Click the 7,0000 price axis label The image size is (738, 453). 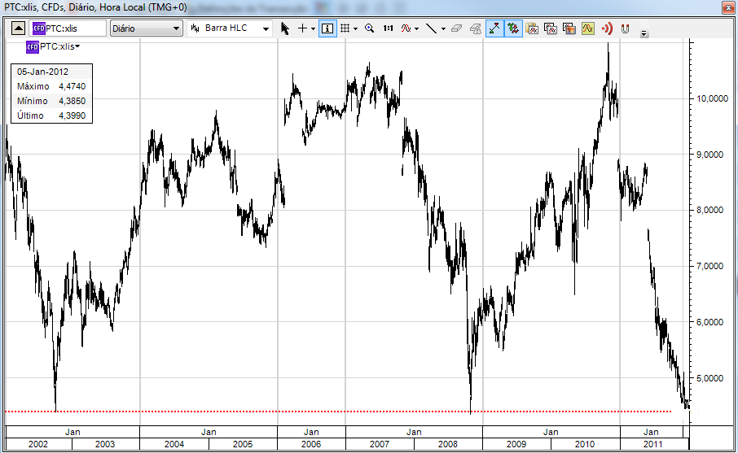tap(709, 266)
